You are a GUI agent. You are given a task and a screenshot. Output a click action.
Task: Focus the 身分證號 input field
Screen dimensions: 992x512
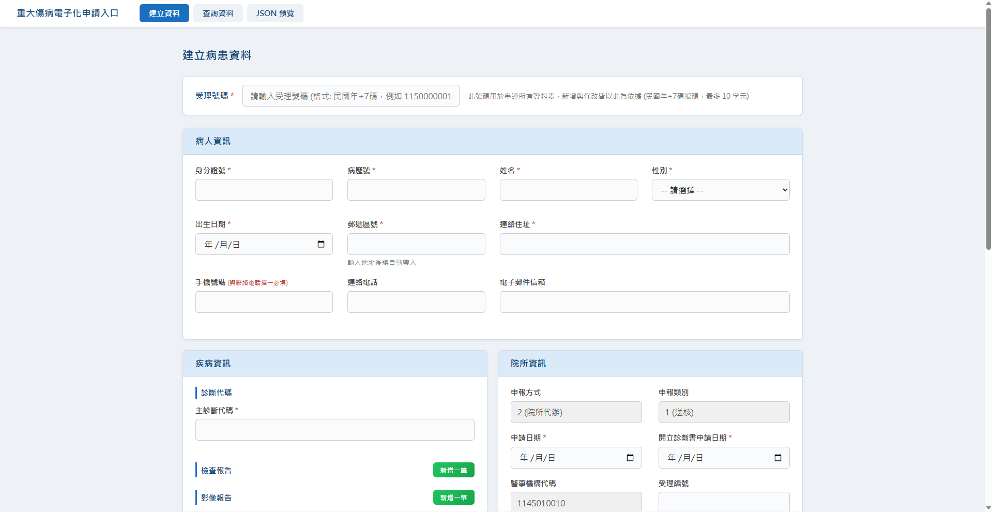click(264, 190)
